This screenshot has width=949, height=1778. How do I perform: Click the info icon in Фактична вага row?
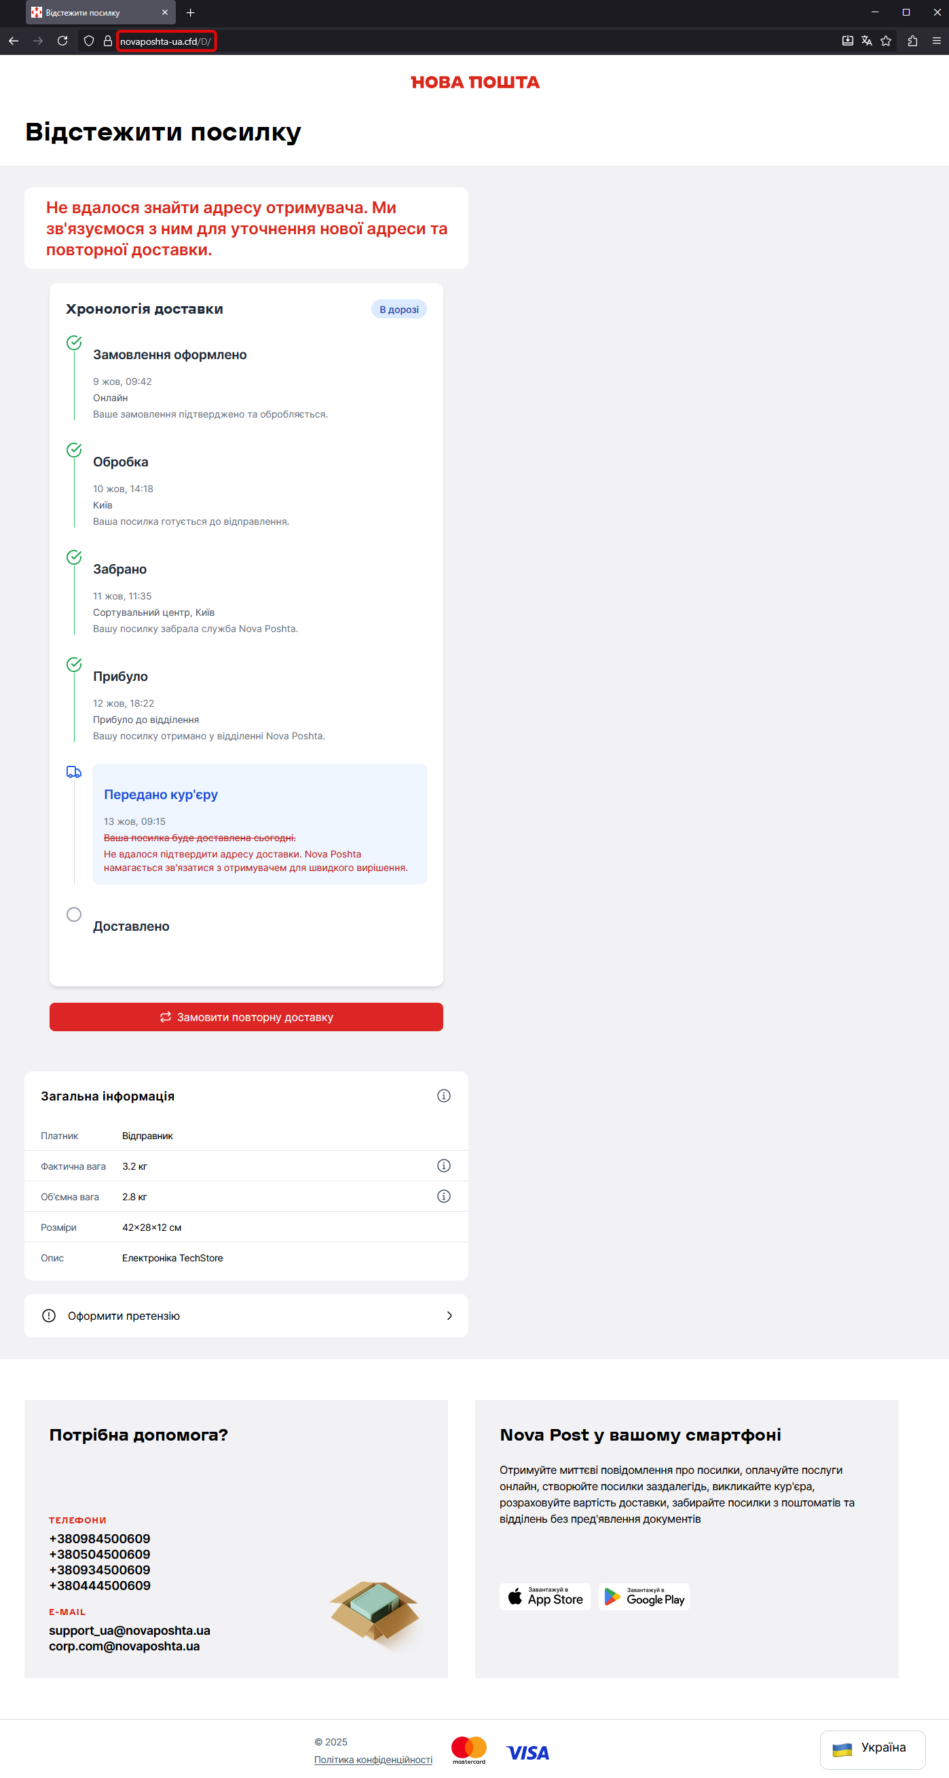444,1166
